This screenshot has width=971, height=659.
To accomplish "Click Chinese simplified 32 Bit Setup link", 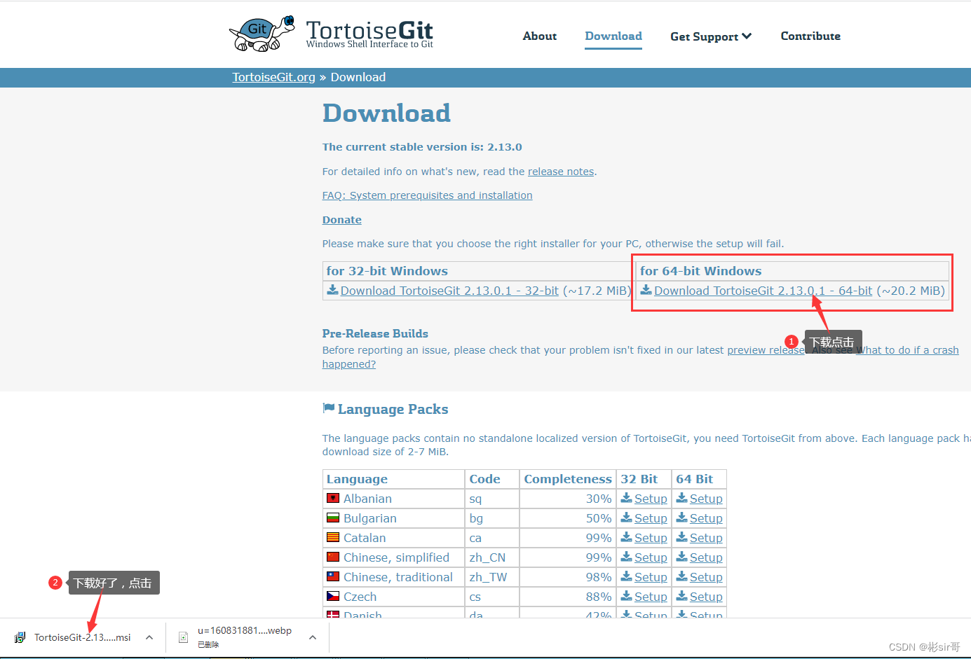I will [651, 557].
